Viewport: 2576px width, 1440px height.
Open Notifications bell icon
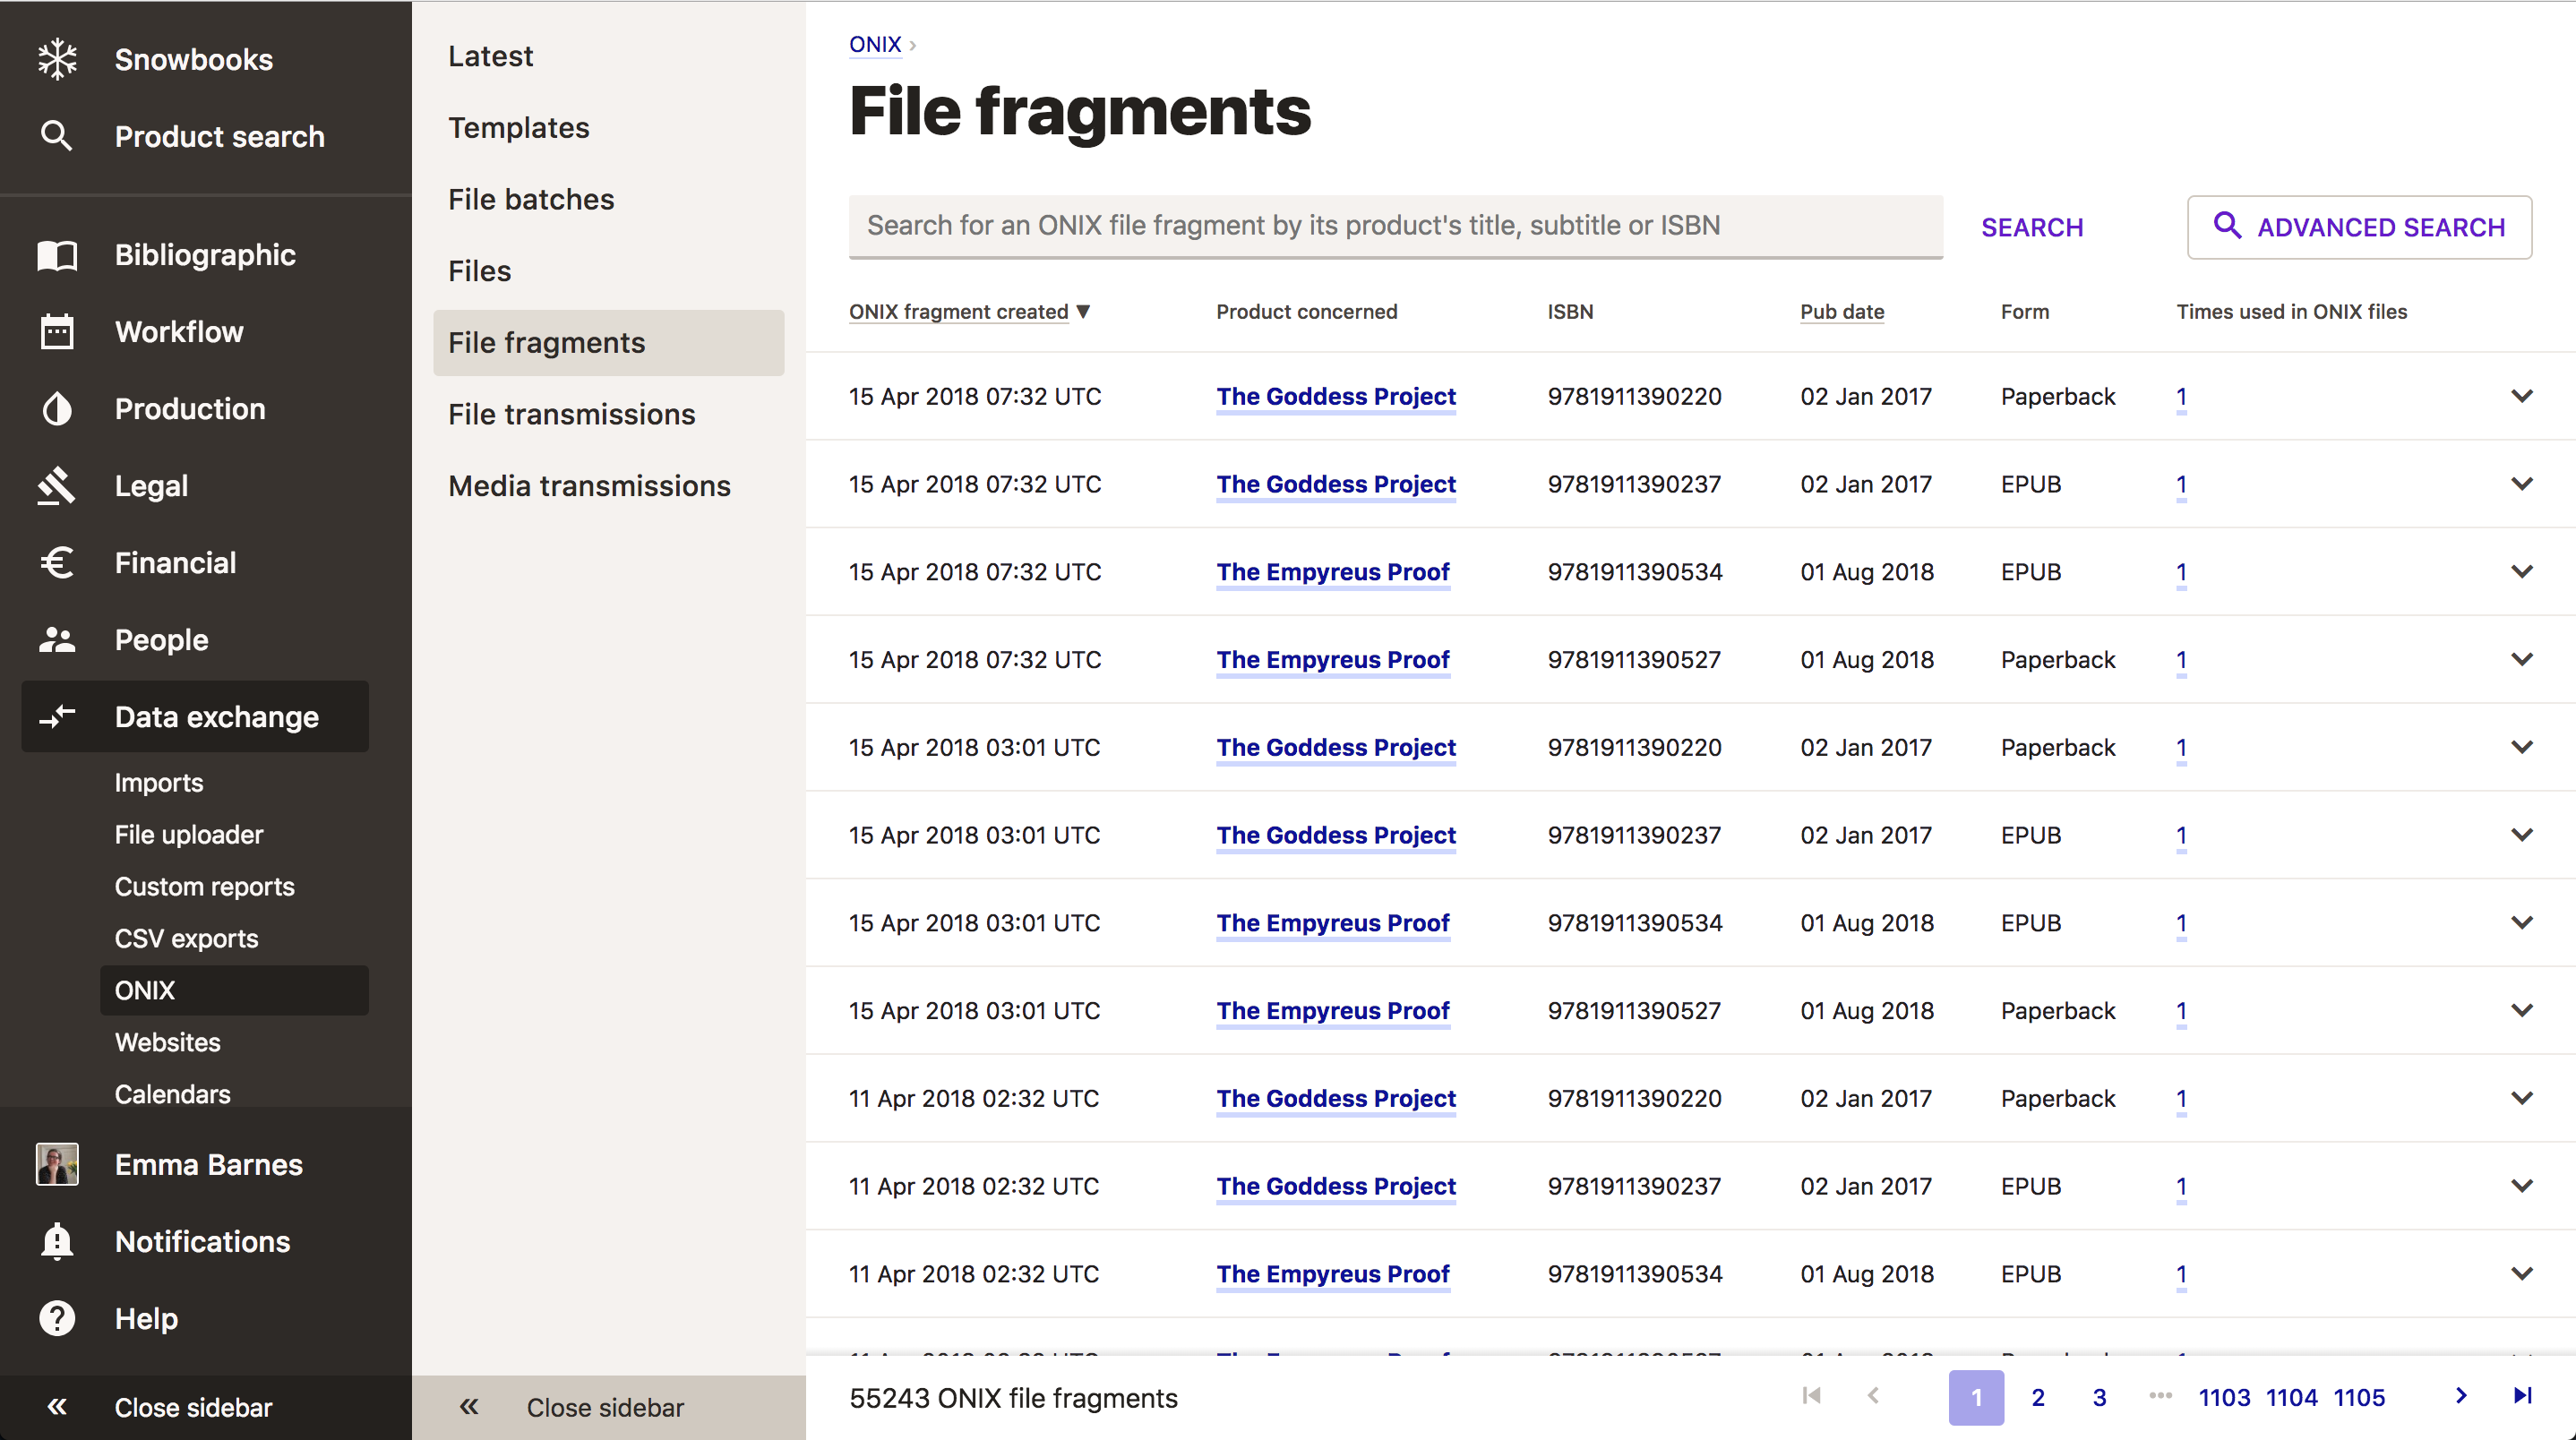click(57, 1242)
